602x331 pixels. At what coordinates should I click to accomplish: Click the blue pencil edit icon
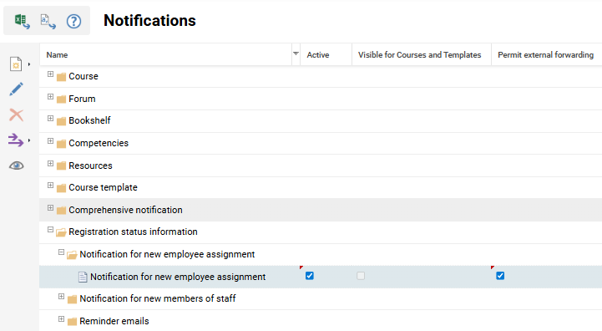[x=16, y=89]
